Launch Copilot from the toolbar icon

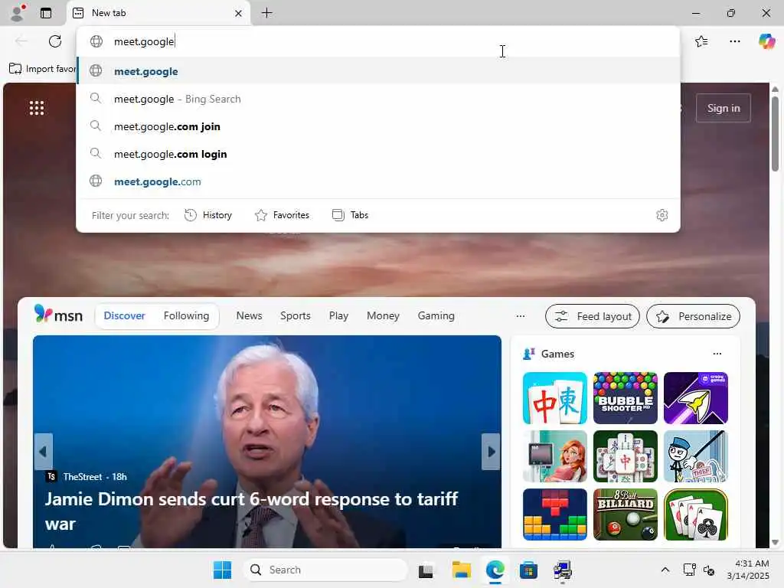[766, 41]
